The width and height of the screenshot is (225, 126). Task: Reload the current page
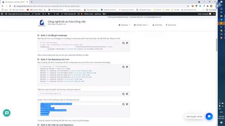pyautogui.click(x=10, y=6)
